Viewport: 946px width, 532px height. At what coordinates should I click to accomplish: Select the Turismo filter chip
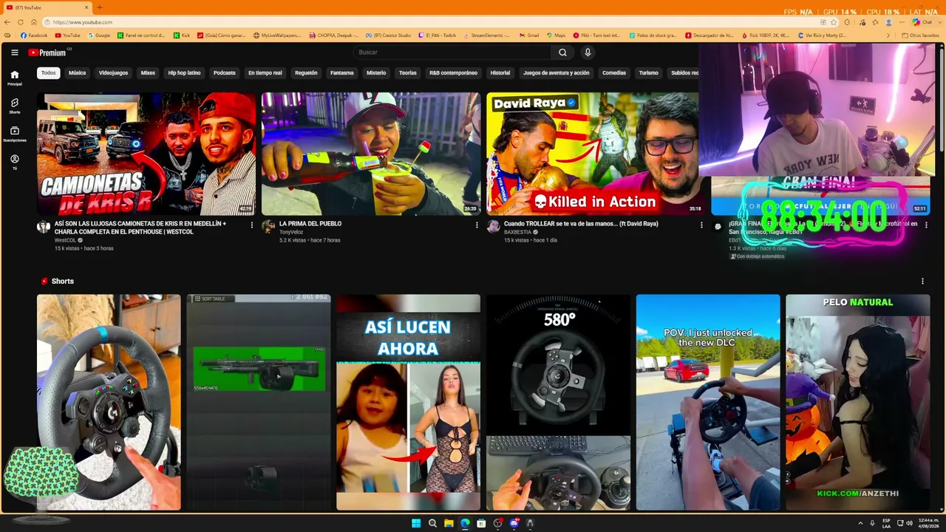point(649,73)
